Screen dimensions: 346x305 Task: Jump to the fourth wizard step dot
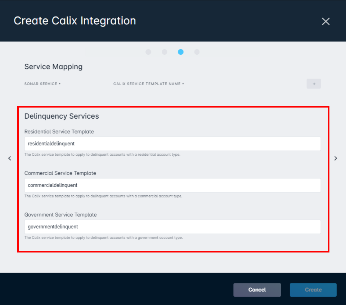pyautogui.click(x=197, y=52)
